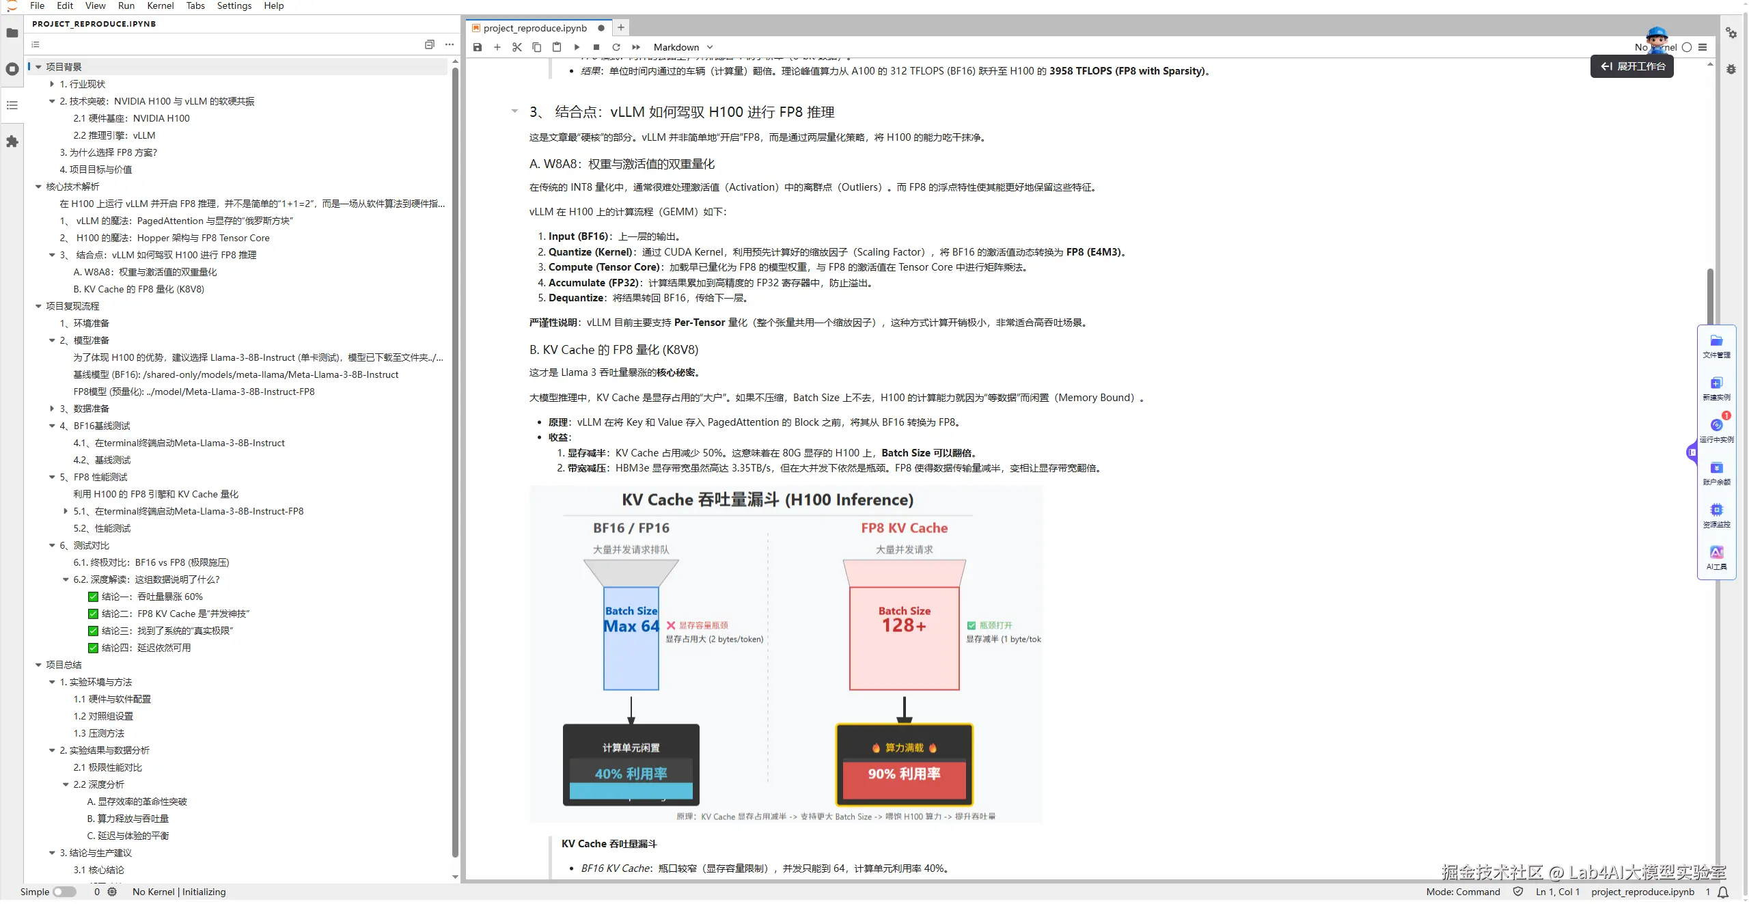1749x904 pixels.
Task: Open the Markdown cell type dropdown
Action: [x=683, y=47]
